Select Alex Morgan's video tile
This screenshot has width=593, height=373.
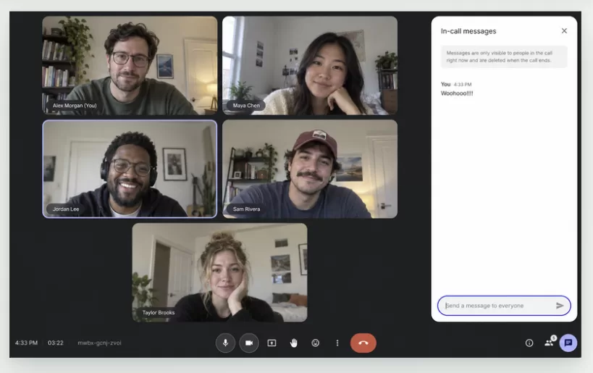[x=130, y=65]
